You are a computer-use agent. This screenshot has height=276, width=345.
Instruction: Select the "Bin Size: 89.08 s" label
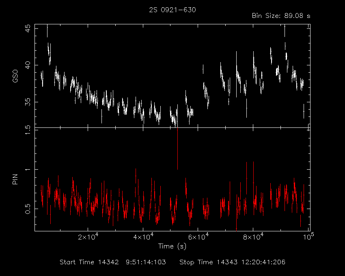281,16
